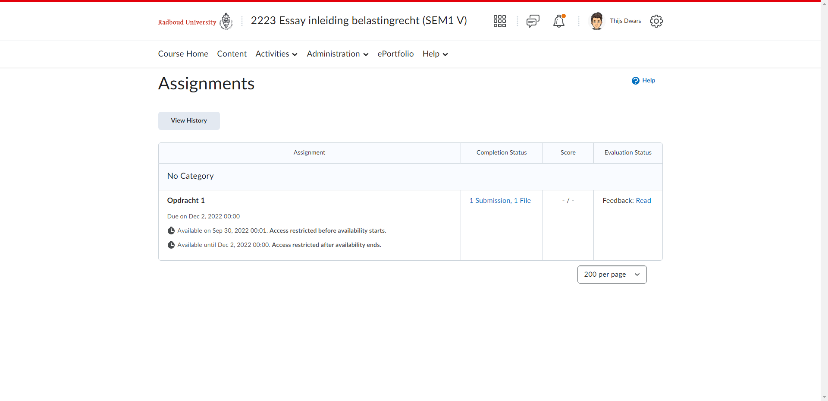Click clock icon beside Available until Dec 2
Screen dimensions: 828x401
coord(171,245)
